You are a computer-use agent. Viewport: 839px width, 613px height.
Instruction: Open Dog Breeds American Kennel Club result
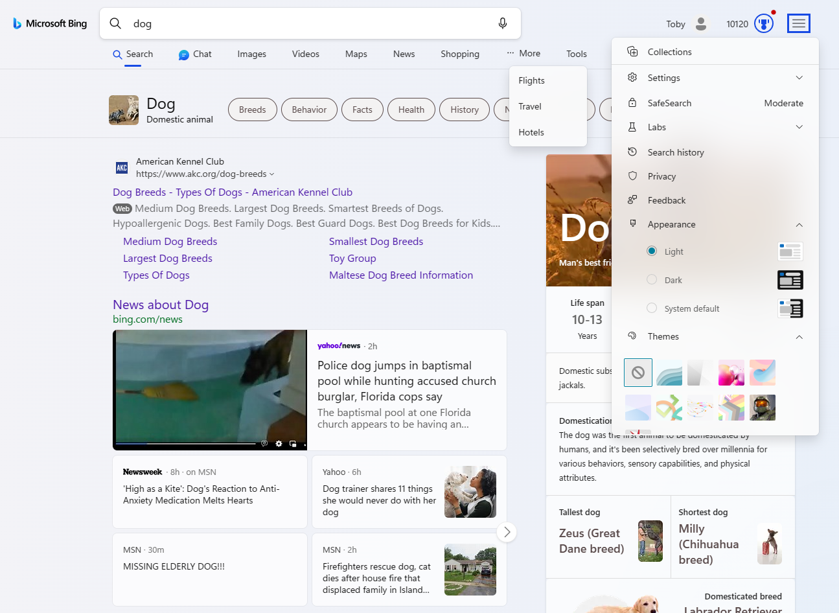click(x=233, y=192)
